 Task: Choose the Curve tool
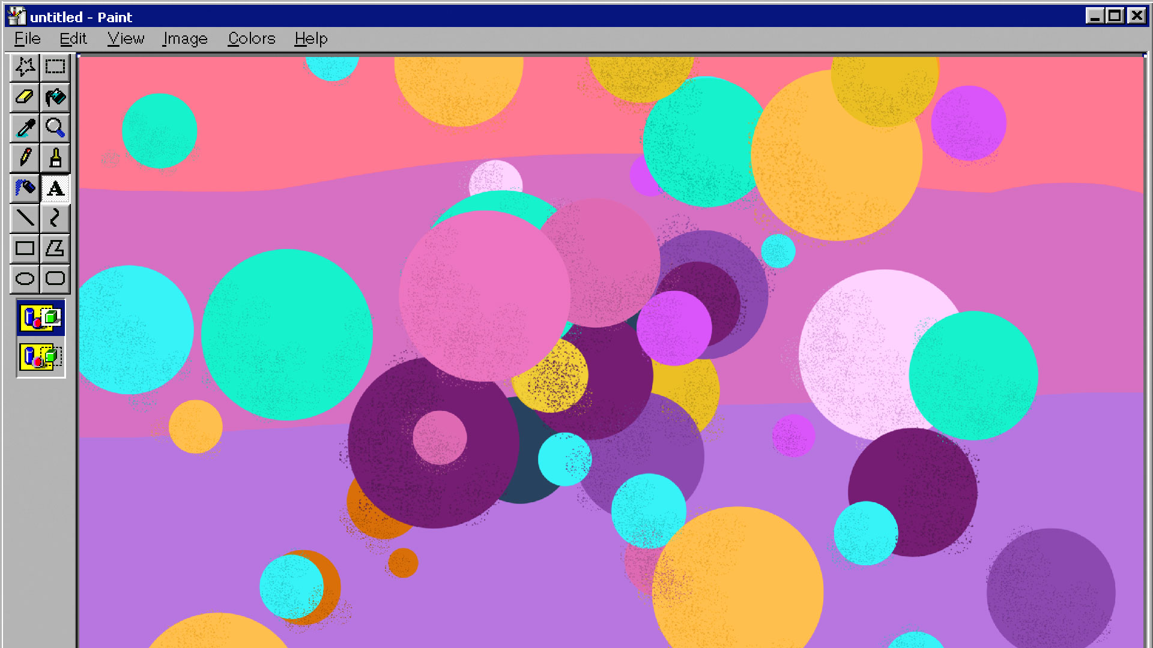[x=55, y=218]
